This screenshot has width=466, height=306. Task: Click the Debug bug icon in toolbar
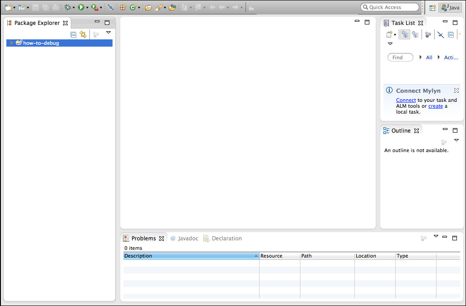pos(67,7)
